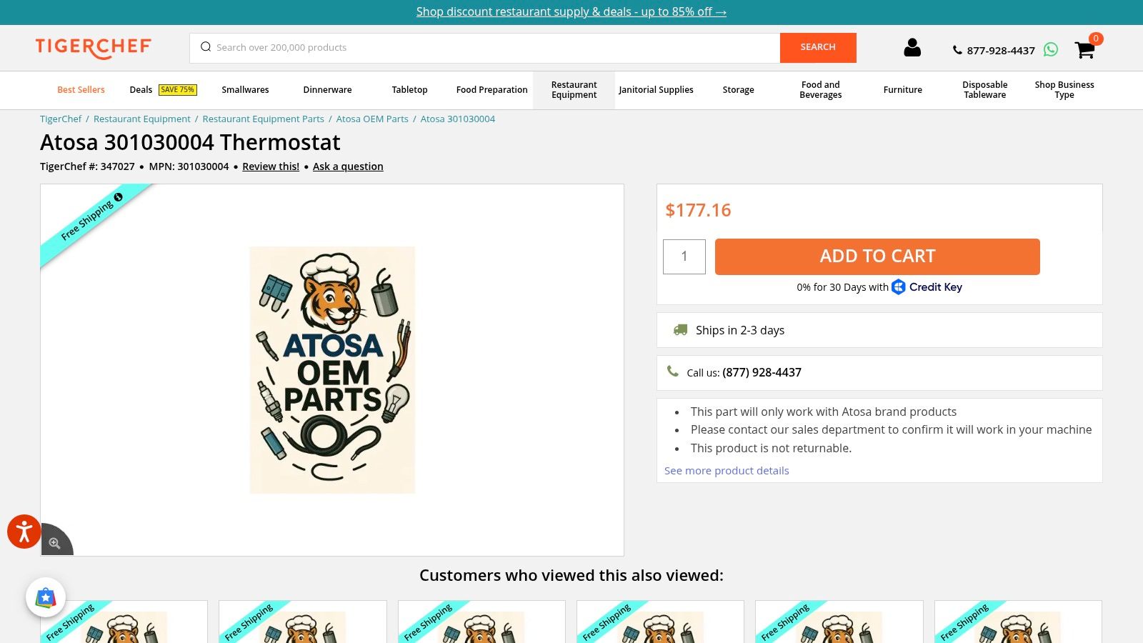
Task: Click the quantity input box
Action: [x=684, y=256]
